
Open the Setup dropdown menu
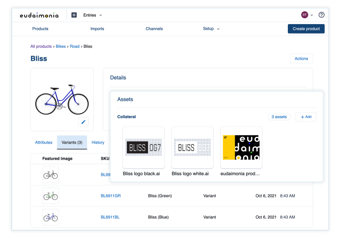211,29
